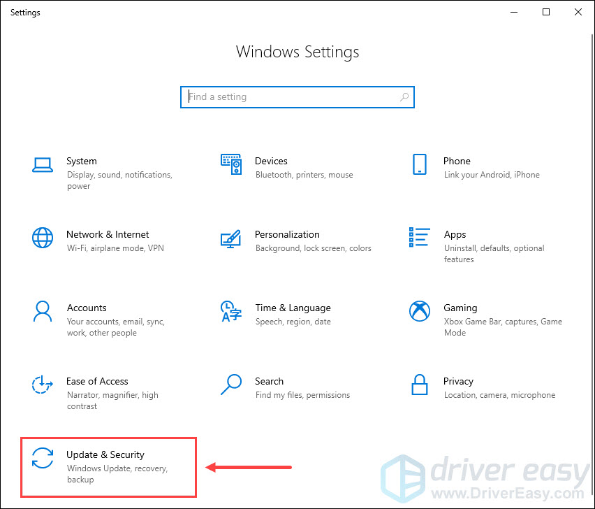Go to Network & Internet label
This screenshot has width=595, height=509.
(x=108, y=234)
